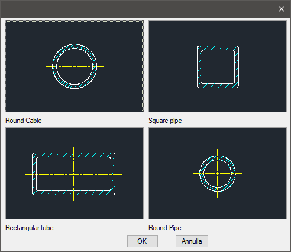
Task: Click center crosshair of Round Cable drawing
Action: tap(75, 66)
